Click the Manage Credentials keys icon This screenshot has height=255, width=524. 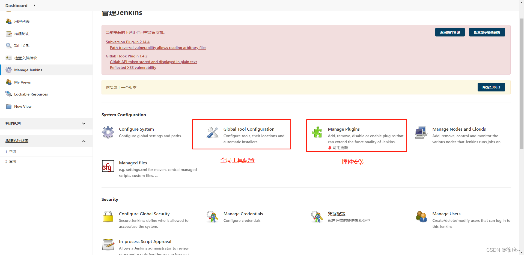[x=212, y=217]
